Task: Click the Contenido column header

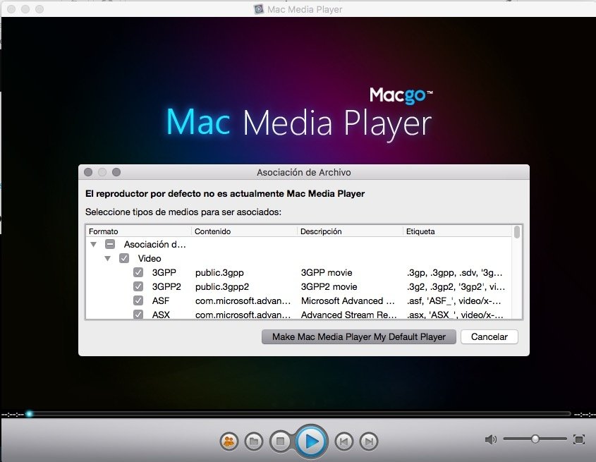Action: coord(244,231)
